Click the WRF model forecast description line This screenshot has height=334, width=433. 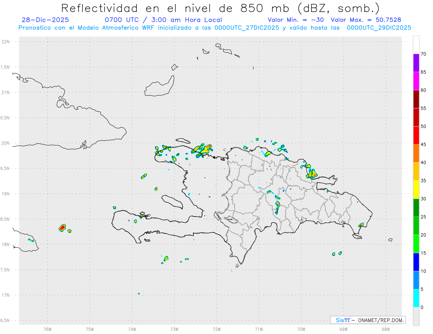pyautogui.click(x=215, y=28)
